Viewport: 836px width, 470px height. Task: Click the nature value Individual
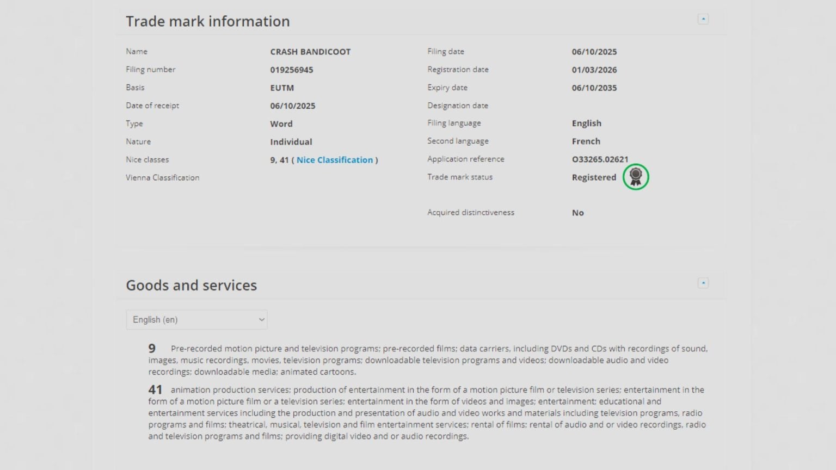(x=291, y=141)
